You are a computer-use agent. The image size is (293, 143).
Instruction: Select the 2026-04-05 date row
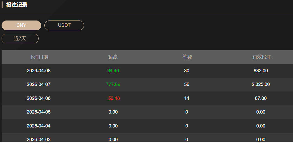click(x=39, y=112)
